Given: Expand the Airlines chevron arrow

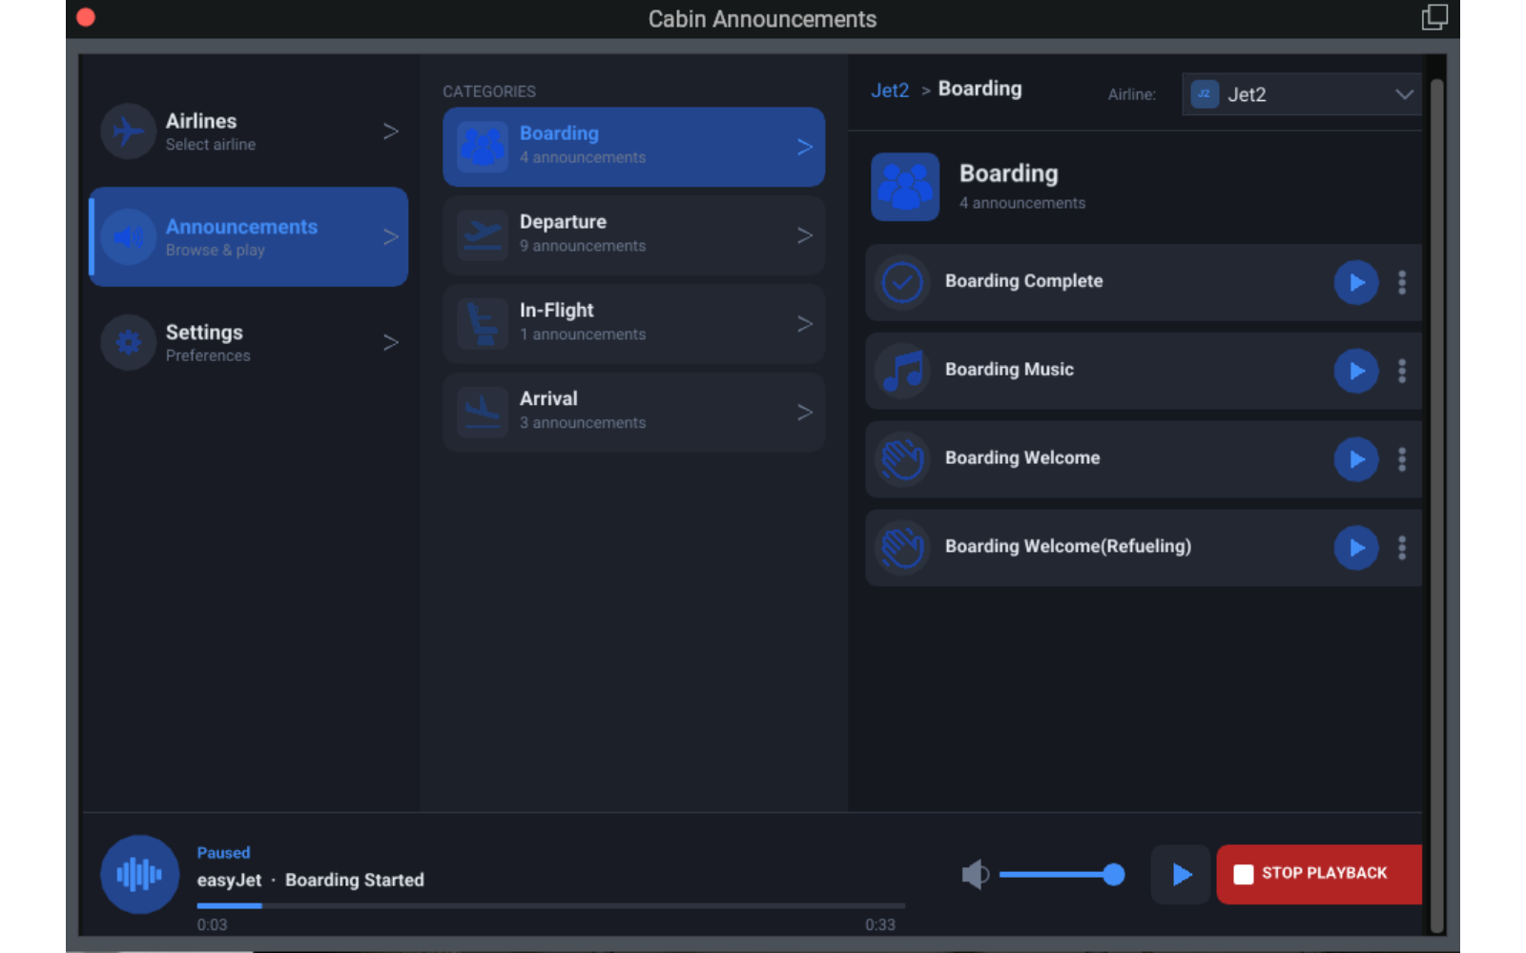Looking at the screenshot, I should pos(390,132).
